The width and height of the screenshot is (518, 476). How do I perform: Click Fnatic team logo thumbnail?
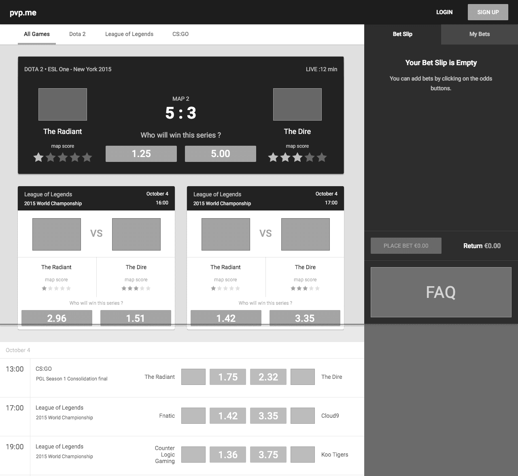click(x=193, y=416)
